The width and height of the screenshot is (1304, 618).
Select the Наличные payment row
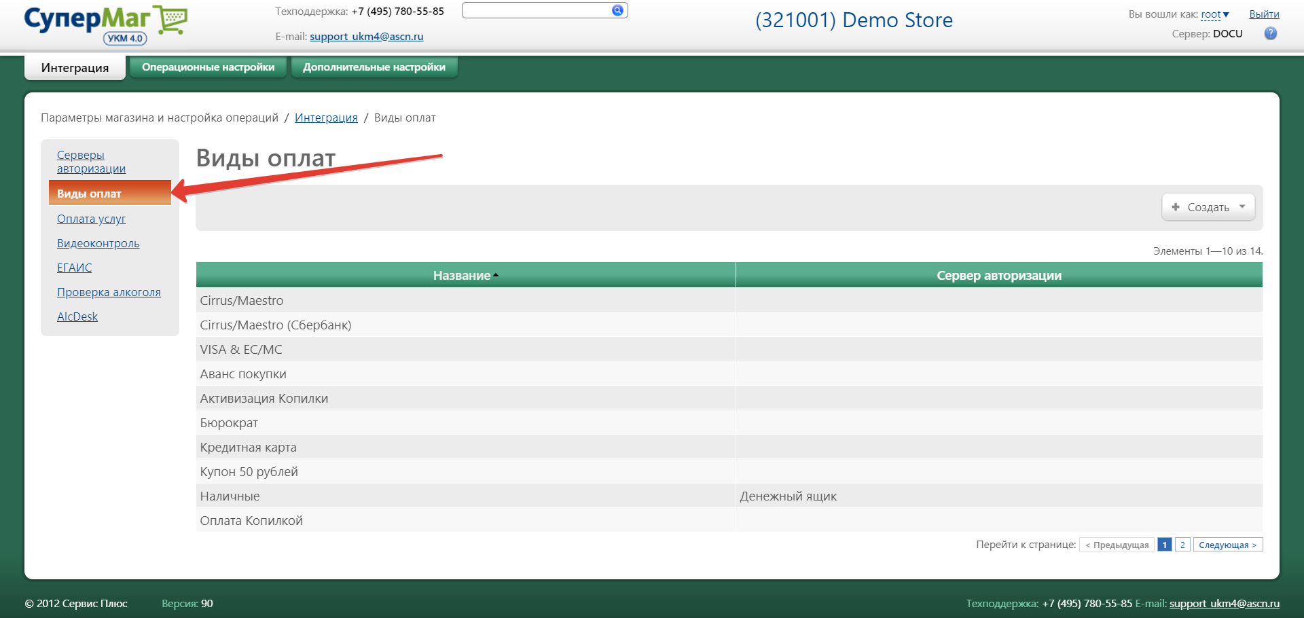[x=230, y=496]
